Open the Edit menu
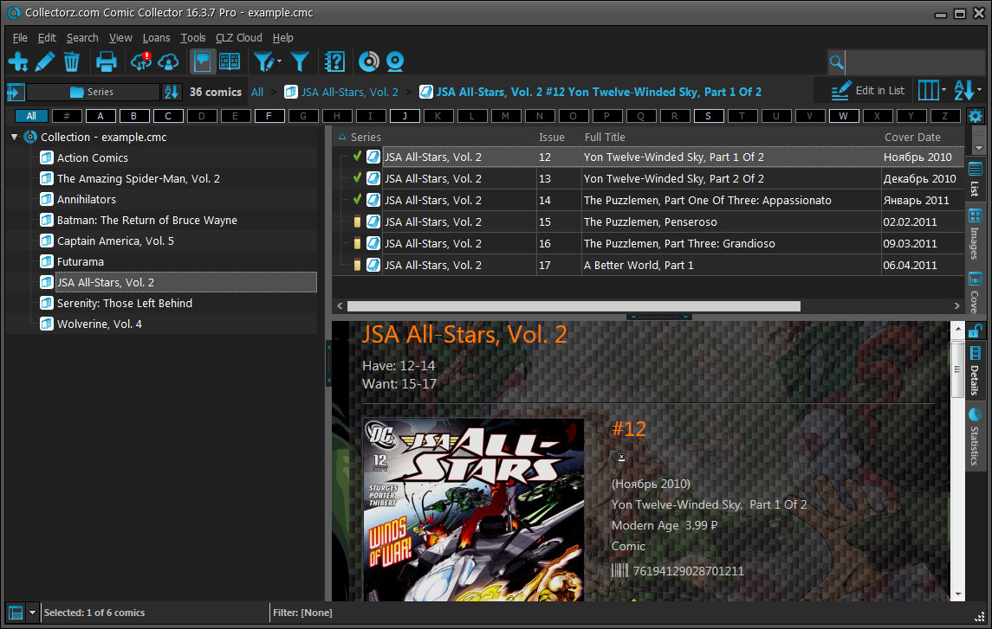Screen dimensions: 992x629 [47, 38]
